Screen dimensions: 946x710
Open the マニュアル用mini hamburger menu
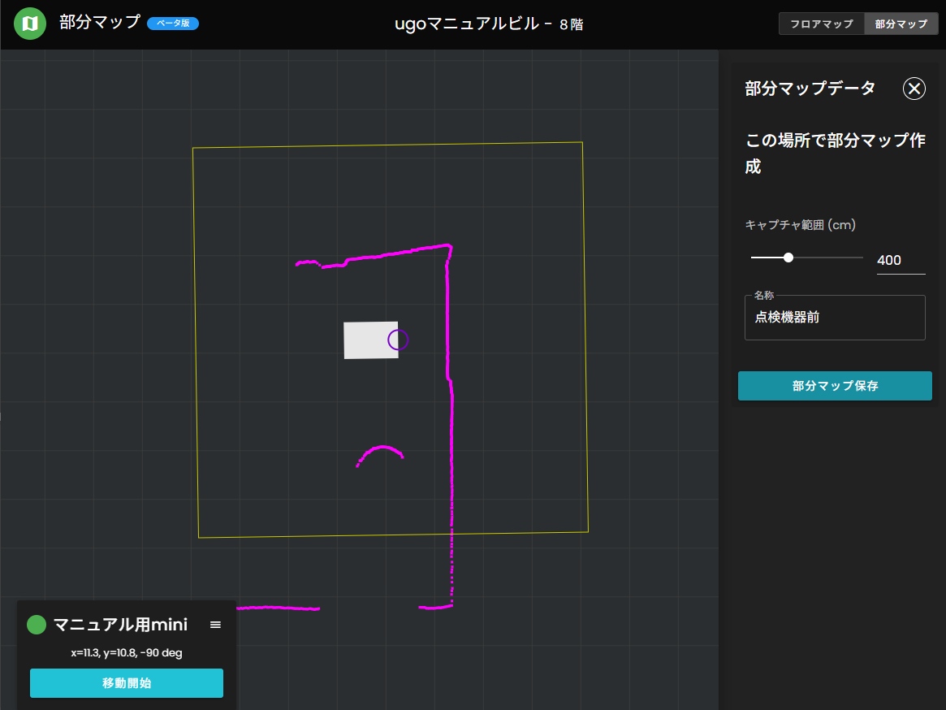click(x=215, y=624)
